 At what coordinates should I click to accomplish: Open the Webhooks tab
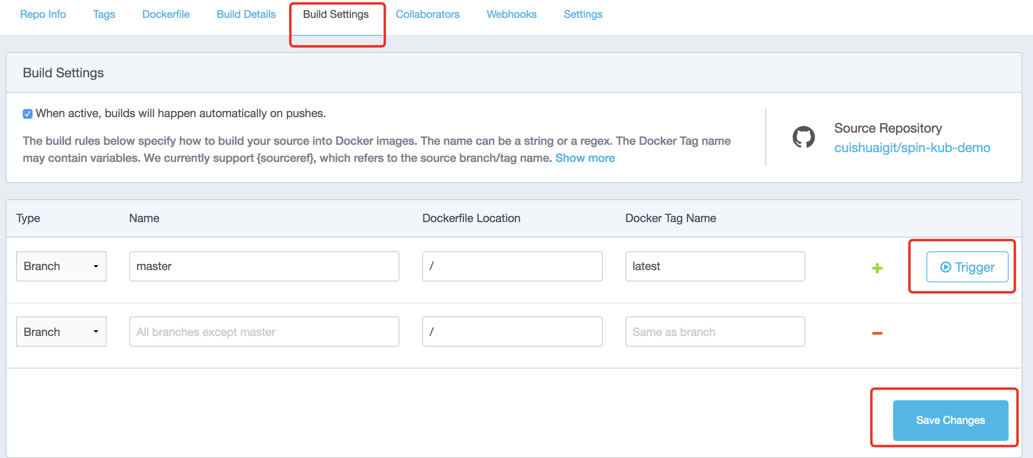[512, 14]
